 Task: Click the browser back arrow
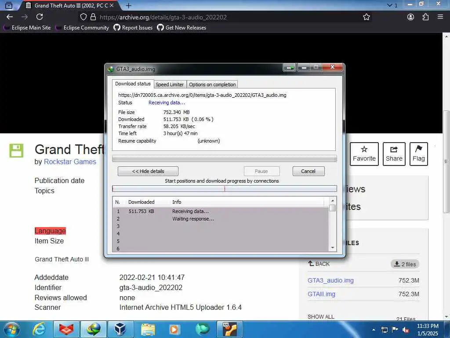click(x=10, y=17)
